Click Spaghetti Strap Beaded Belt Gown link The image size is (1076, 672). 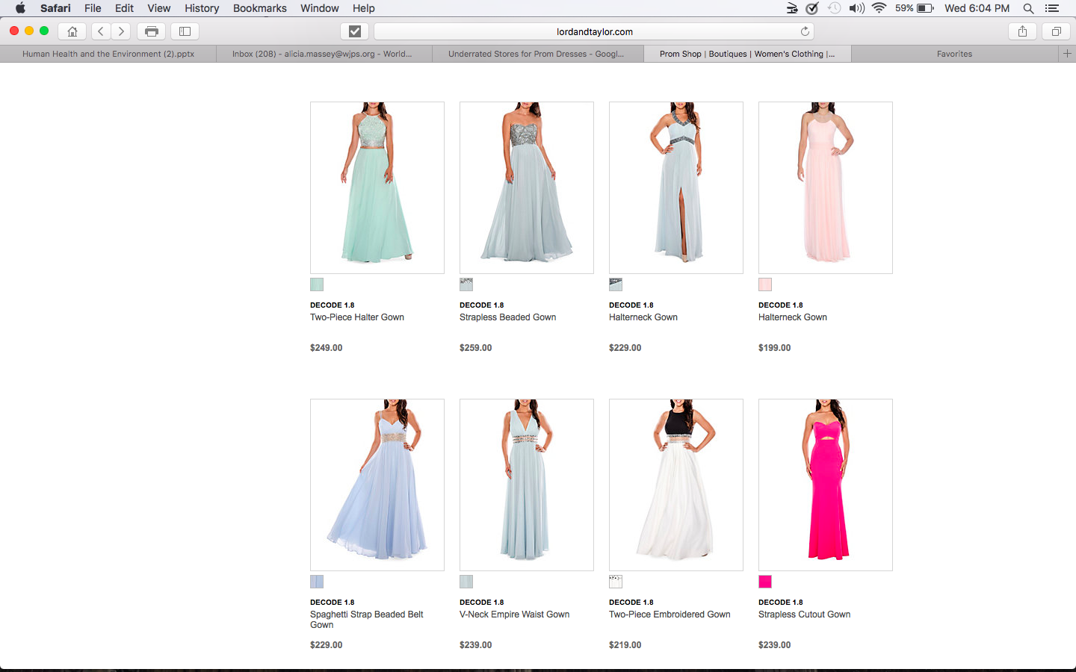(367, 620)
